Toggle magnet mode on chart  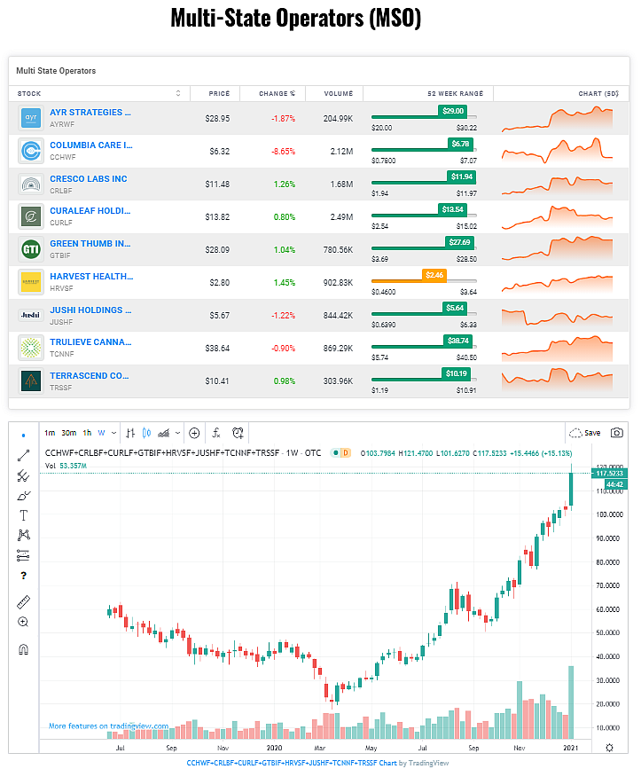23,649
